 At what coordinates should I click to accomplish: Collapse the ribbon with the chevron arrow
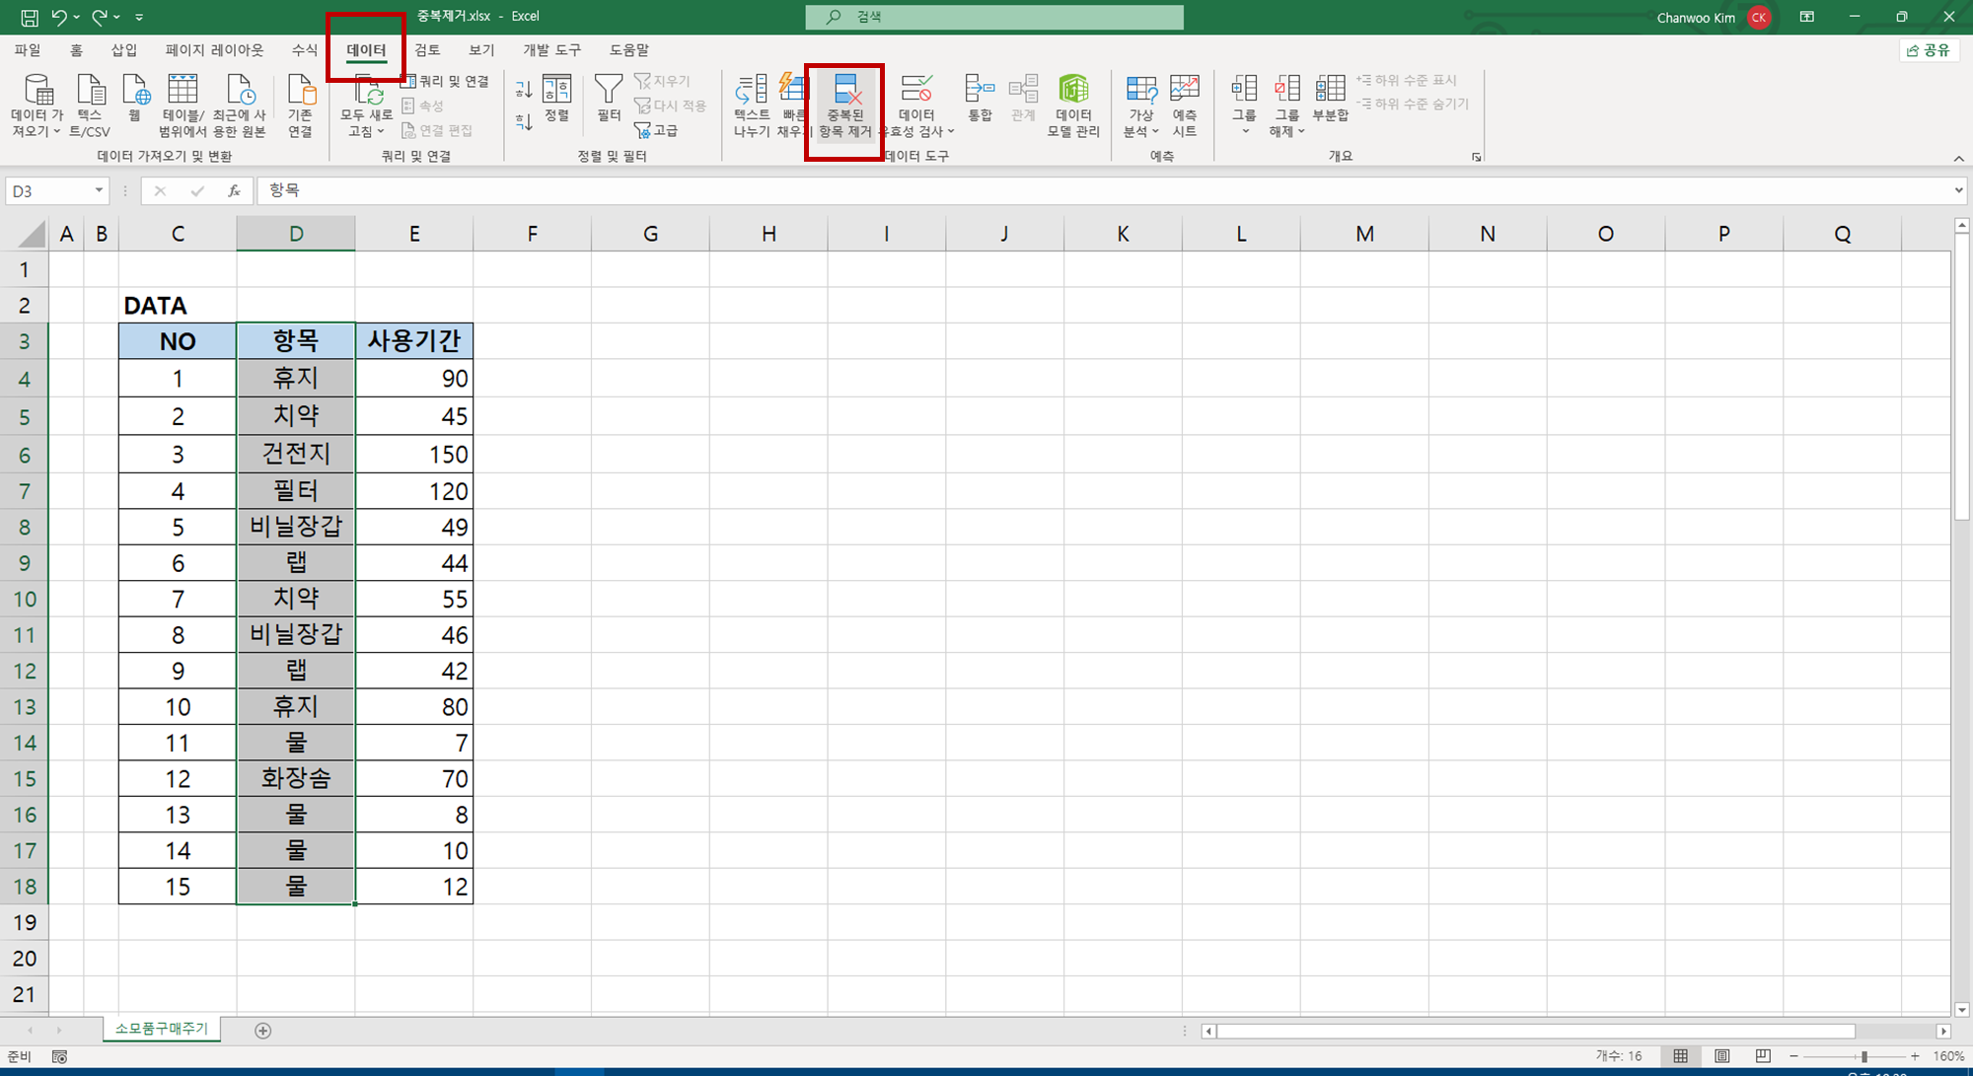(1958, 158)
